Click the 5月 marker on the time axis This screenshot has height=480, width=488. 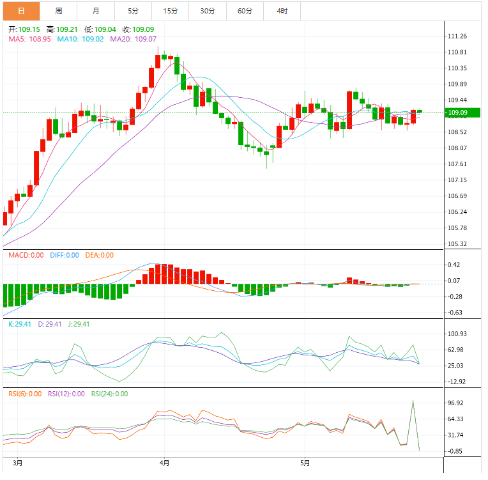[x=305, y=463]
